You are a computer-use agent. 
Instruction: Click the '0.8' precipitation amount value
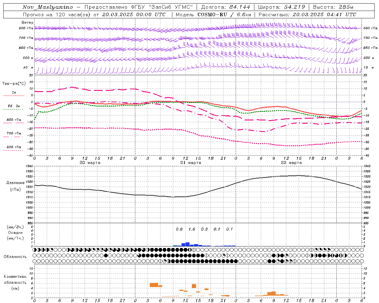coord(179,229)
